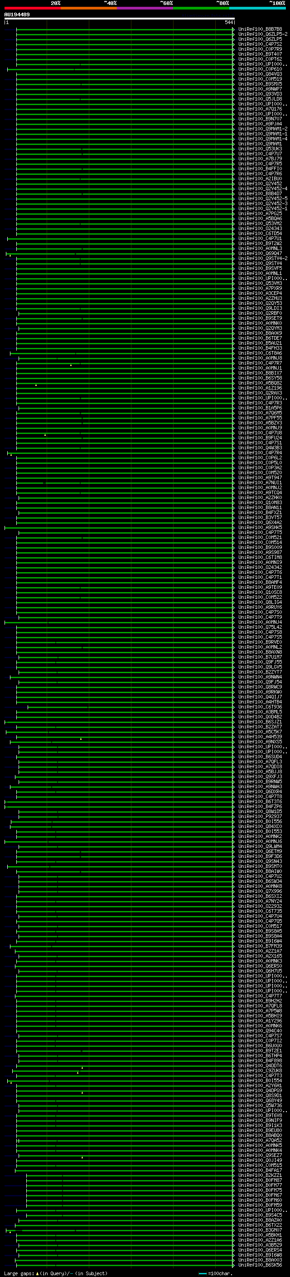Select hit label UniRef100_C9ZUK8
The width and height of the screenshot is (290, 1277).
point(260,1070)
